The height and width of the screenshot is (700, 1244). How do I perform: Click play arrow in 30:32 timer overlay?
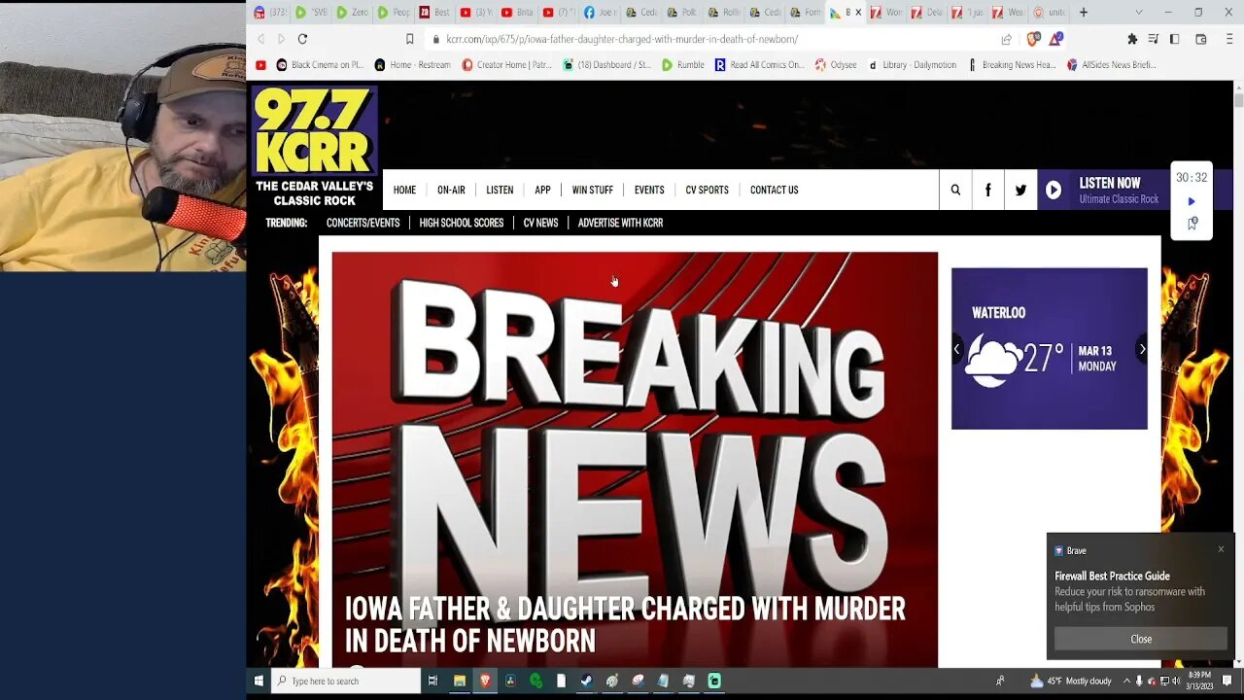[1192, 201]
